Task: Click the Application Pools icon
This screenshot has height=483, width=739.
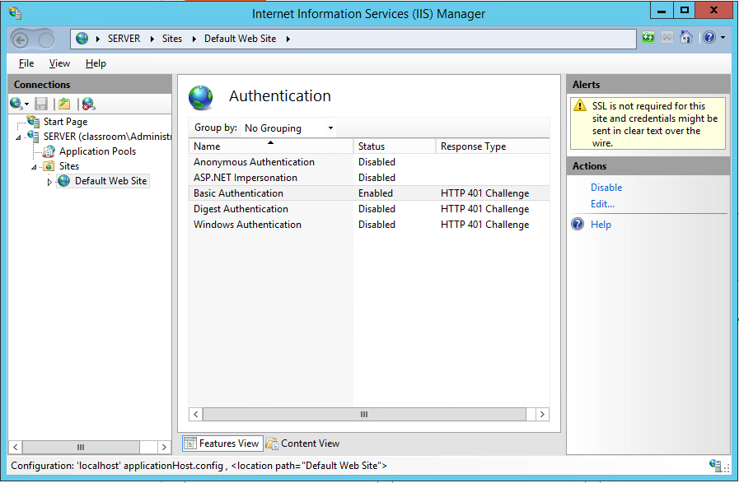Action: pyautogui.click(x=49, y=151)
